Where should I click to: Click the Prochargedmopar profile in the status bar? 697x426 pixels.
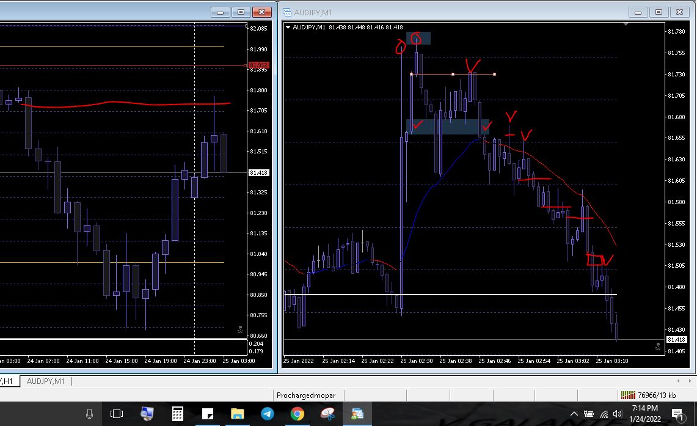click(x=306, y=395)
